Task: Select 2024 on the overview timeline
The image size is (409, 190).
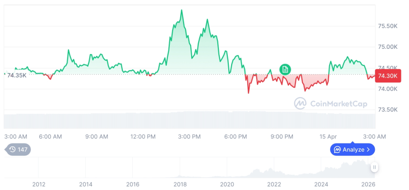Action: [x=321, y=184]
